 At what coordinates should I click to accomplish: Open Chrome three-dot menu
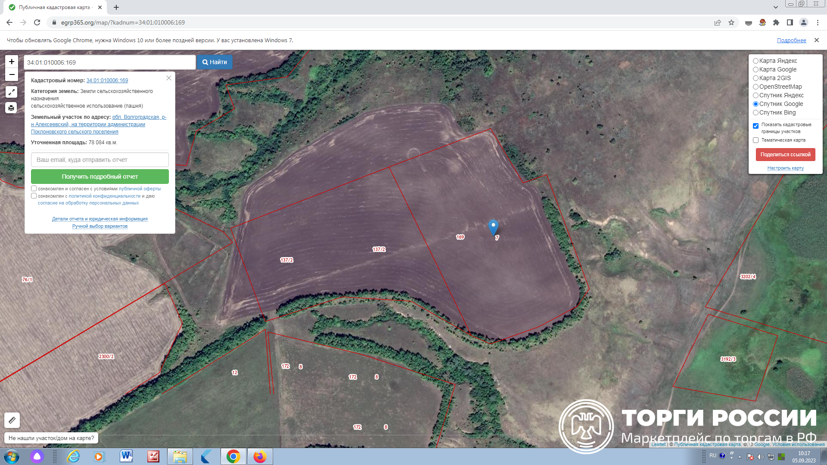[x=818, y=22]
